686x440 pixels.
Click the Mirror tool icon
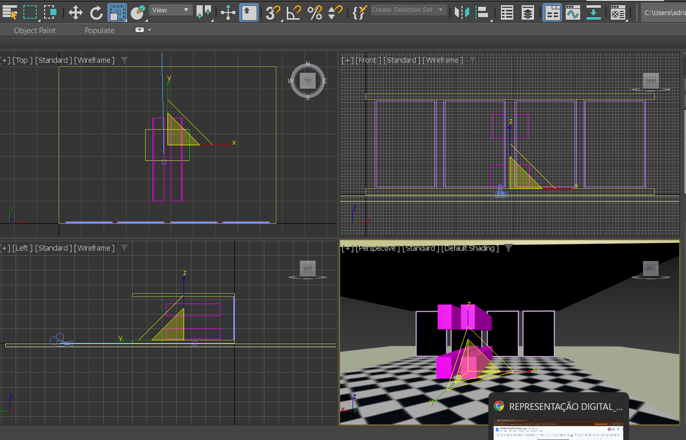pyautogui.click(x=461, y=12)
